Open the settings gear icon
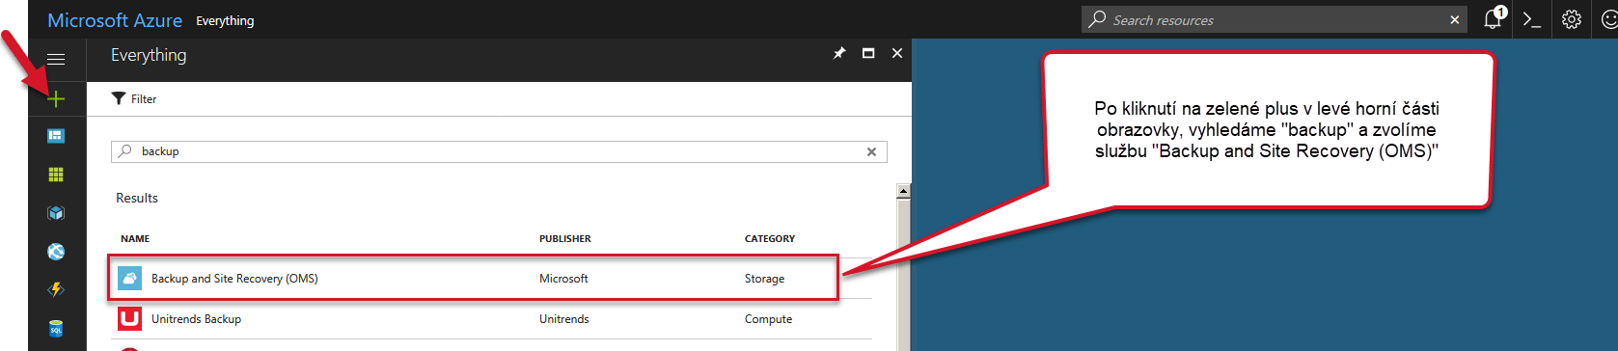This screenshot has height=351, width=1618. tap(1572, 19)
